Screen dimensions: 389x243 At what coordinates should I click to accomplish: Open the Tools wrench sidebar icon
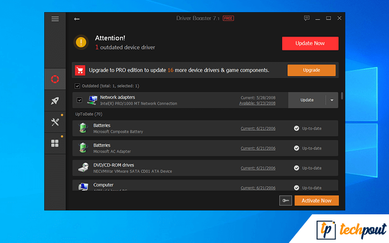tap(55, 122)
